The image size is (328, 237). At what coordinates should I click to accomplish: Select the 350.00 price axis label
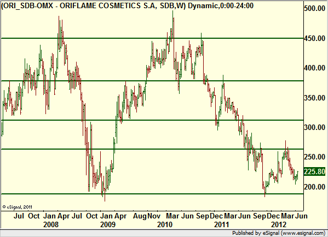(x=314, y=98)
